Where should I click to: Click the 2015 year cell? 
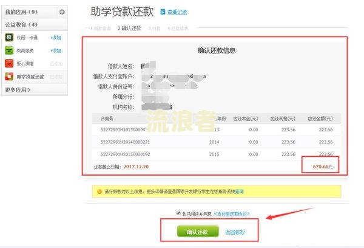tap(214, 154)
